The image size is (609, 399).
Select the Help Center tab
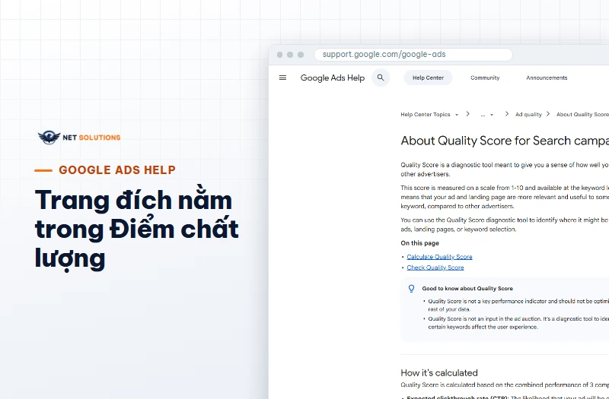pyautogui.click(x=428, y=78)
